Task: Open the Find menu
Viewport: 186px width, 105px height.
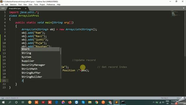Action: pyautogui.click(x=20, y=5)
